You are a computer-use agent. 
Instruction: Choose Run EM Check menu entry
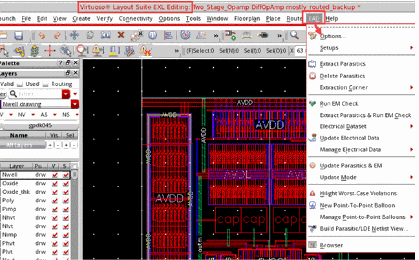pyautogui.click(x=339, y=104)
